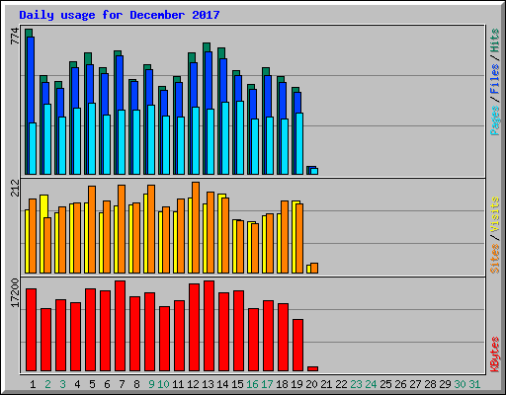Screen dimensions: 506x395
Task: Click the cyan pages bar for day 15
Action: [240, 137]
